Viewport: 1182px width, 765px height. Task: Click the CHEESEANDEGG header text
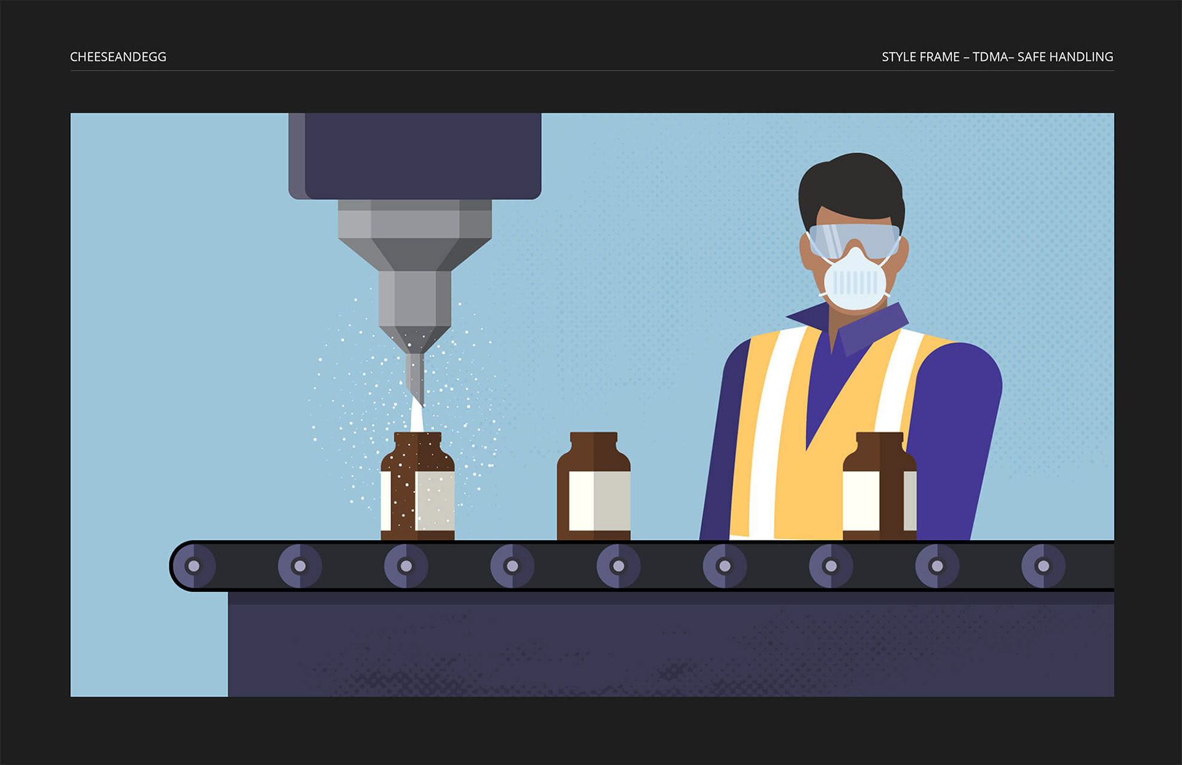[118, 57]
